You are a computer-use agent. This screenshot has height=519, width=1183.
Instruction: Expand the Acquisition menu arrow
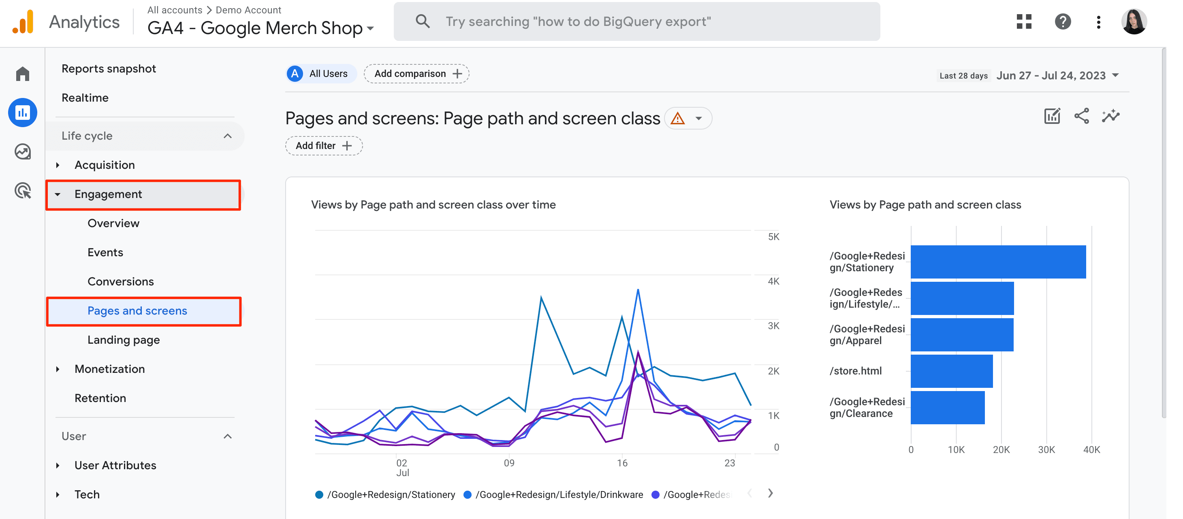click(x=58, y=165)
